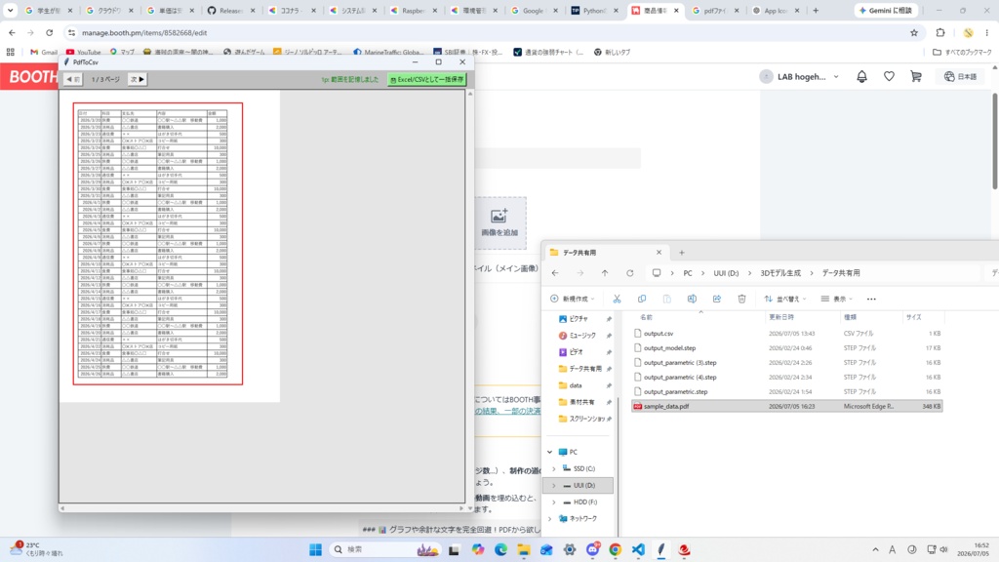Click UUI (D:) in the Explorer breadcrumb
This screenshot has height=562, width=999.
coord(726,273)
